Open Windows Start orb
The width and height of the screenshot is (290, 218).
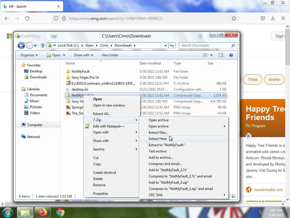coord(7,212)
